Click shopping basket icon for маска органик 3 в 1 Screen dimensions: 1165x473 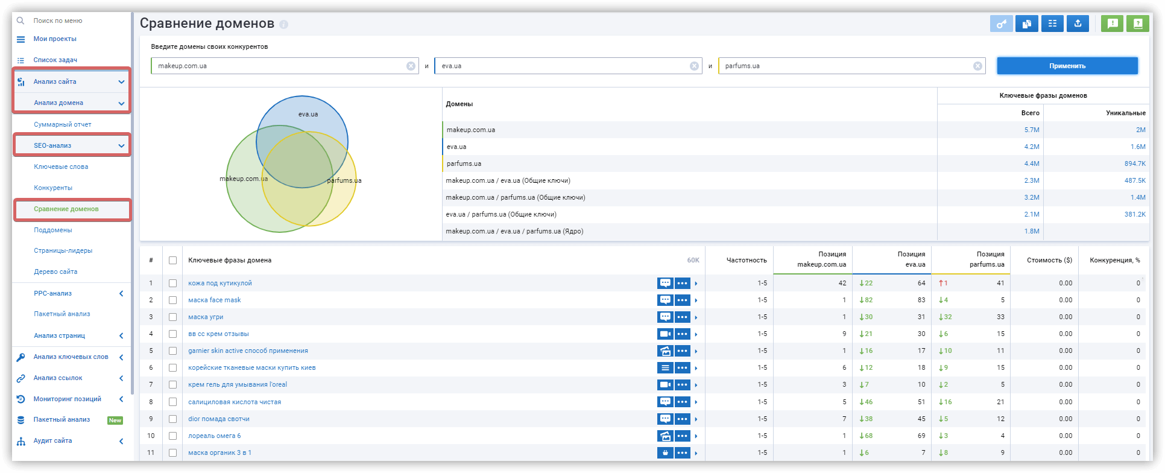point(665,452)
